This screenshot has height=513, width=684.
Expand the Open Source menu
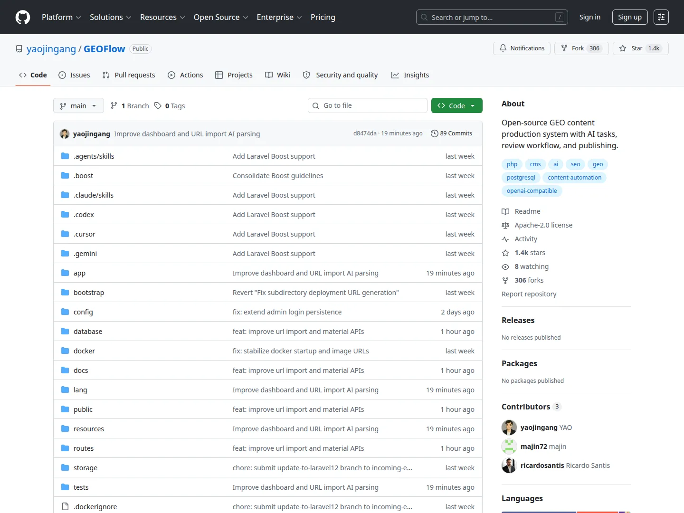pos(221,17)
